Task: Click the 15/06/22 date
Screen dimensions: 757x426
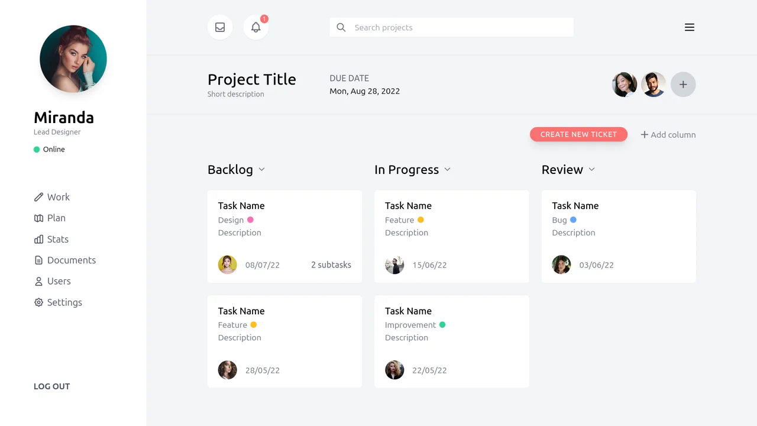Action: [x=429, y=265]
